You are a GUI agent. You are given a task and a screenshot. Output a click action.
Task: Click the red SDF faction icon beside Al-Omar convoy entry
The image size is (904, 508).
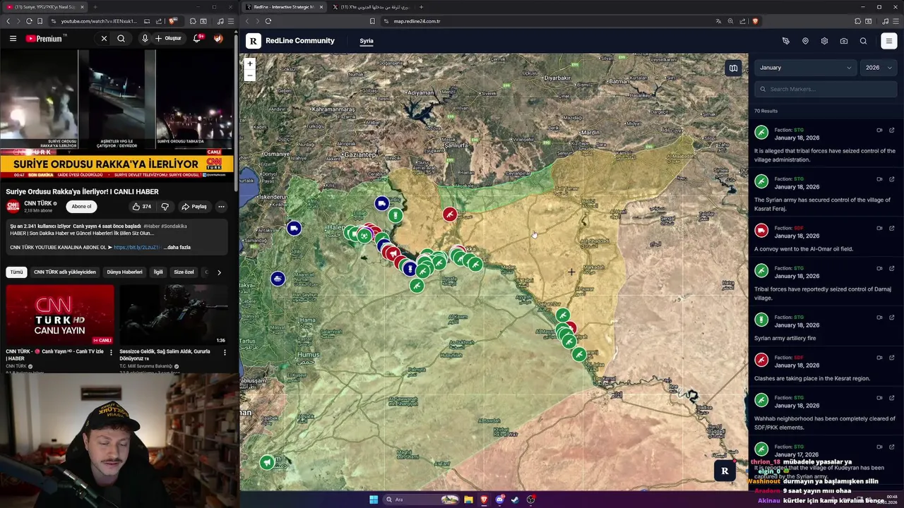tap(761, 231)
